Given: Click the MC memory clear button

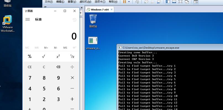Looking at the screenshot, I should pos(27,48).
